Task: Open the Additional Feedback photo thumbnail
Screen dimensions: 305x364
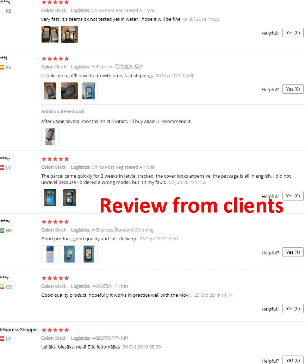Action: pos(50,137)
